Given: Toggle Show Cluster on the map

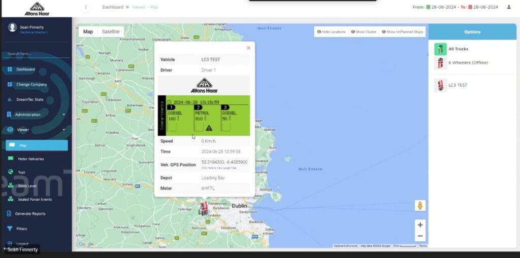Looking at the screenshot, I should pos(364,32).
